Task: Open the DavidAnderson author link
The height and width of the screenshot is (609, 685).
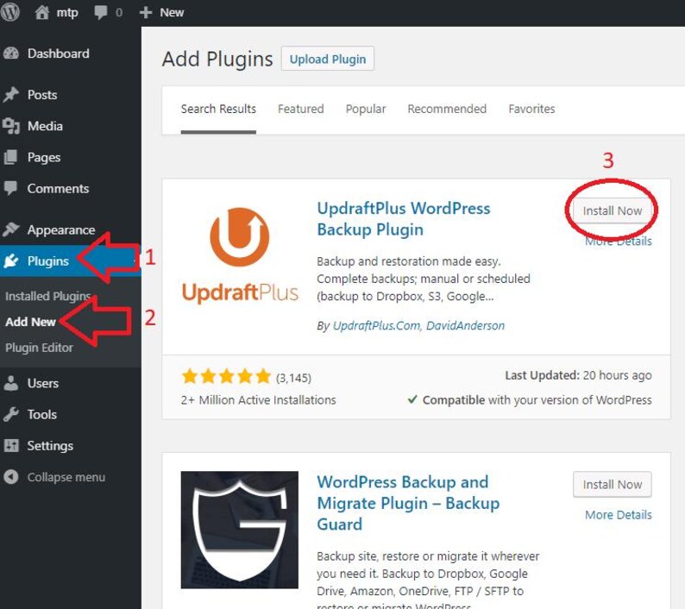Action: [466, 325]
